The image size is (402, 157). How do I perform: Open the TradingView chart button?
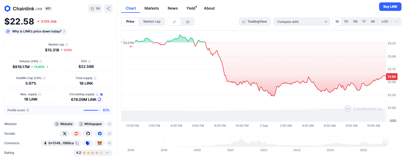[x=255, y=22]
